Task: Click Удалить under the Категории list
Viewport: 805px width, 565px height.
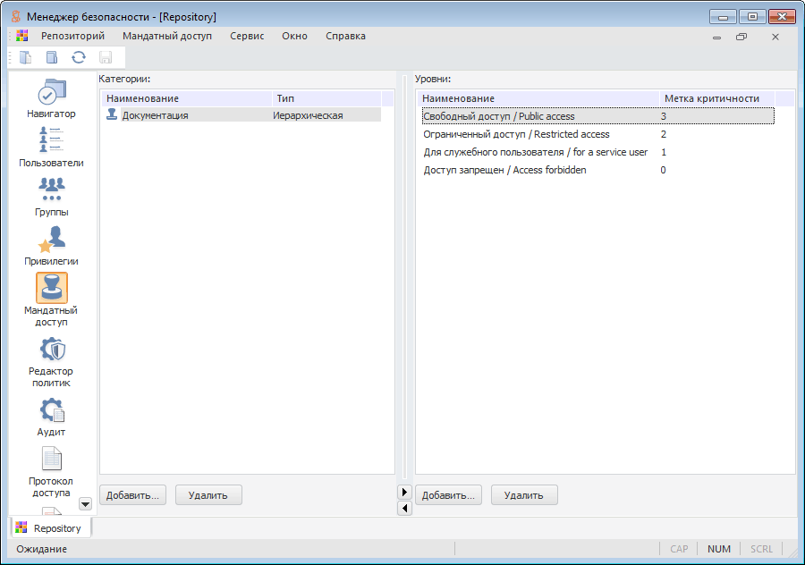Action: tap(208, 495)
